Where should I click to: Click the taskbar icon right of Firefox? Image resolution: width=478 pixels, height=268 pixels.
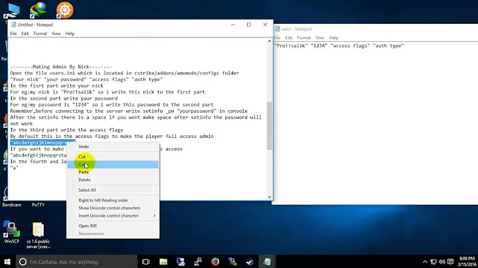click(232, 261)
